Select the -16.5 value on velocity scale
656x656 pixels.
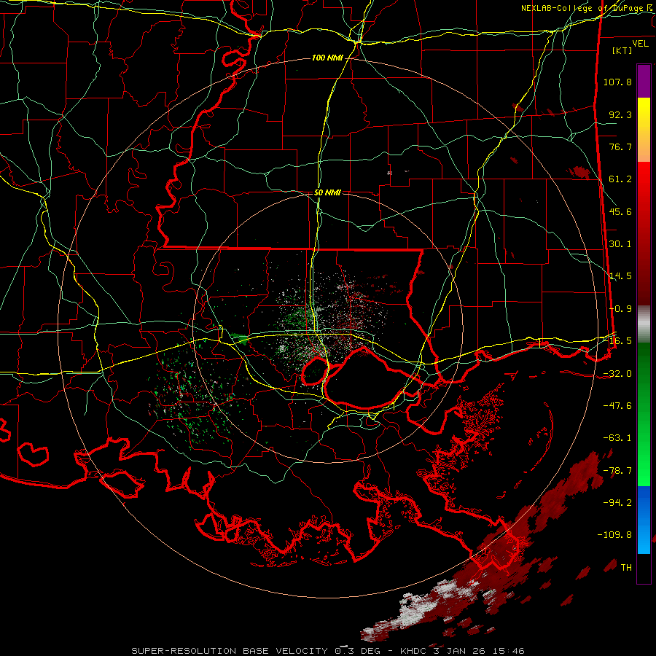617,341
